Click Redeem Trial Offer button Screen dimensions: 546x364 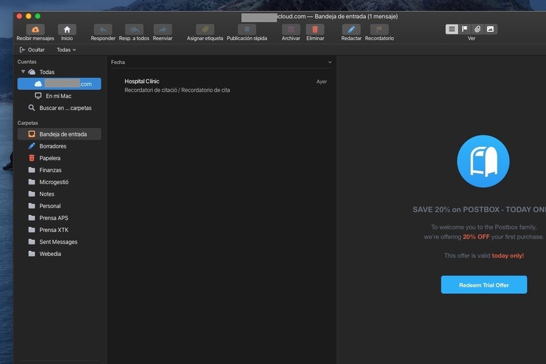(484, 285)
